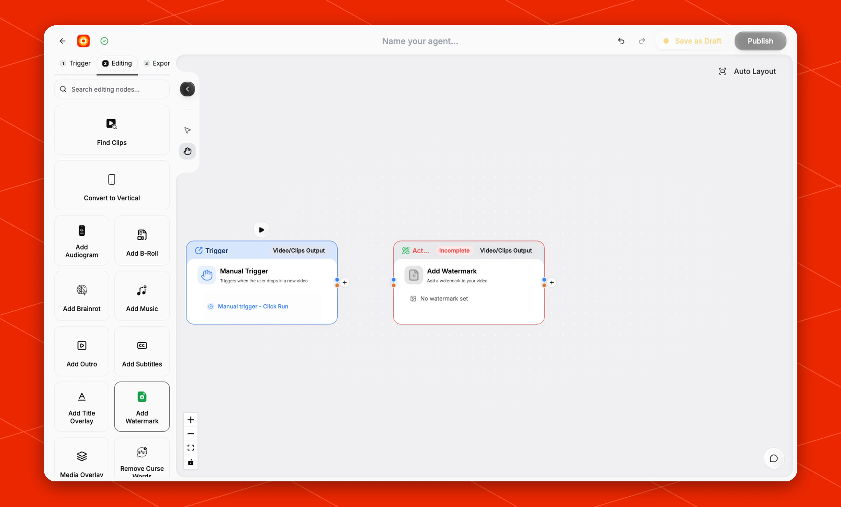Add the B-Roll node

pyautogui.click(x=142, y=241)
